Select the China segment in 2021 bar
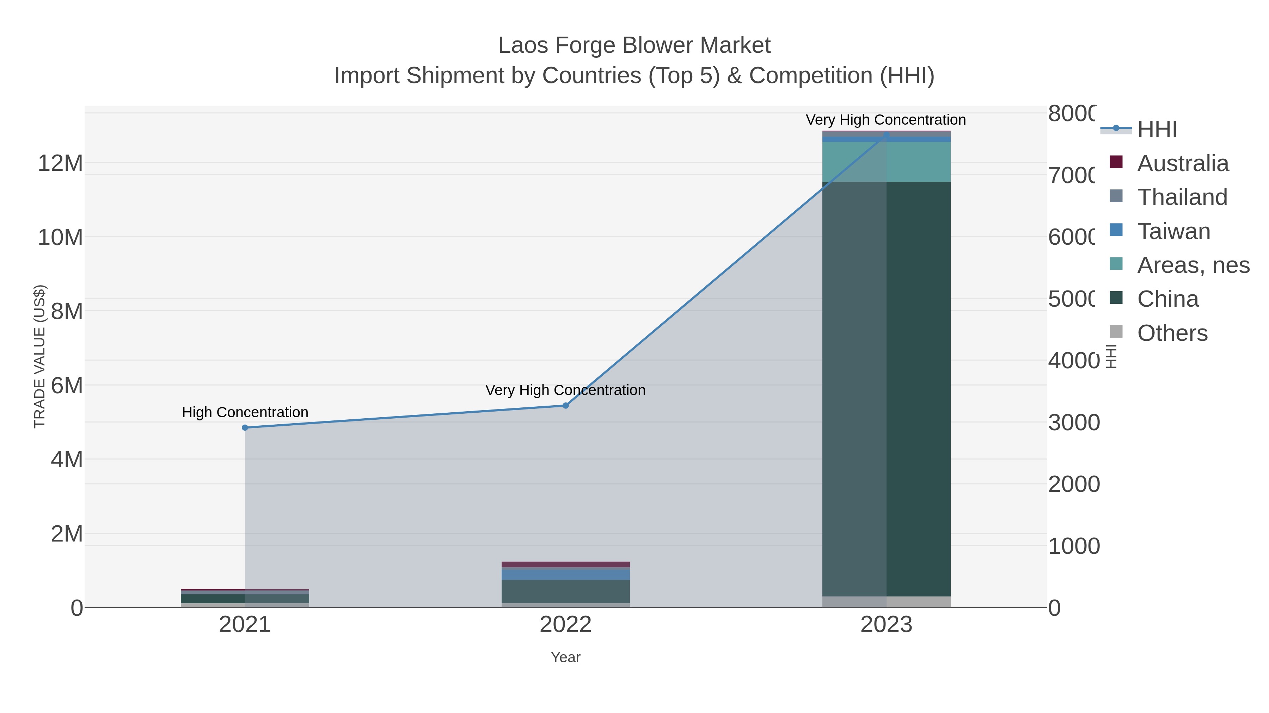Screen dimensions: 1269x713 click(245, 598)
